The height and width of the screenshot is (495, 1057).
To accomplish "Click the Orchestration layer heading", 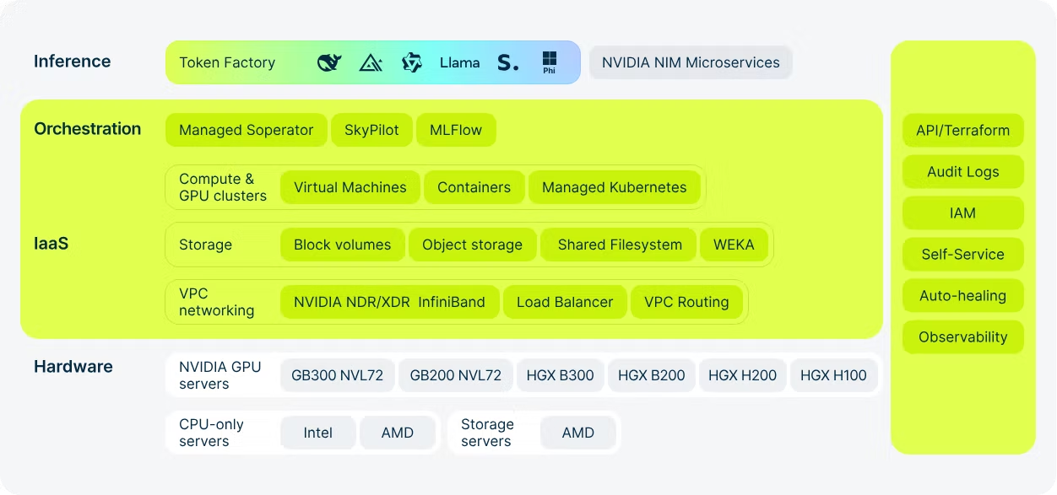I will coord(88,129).
